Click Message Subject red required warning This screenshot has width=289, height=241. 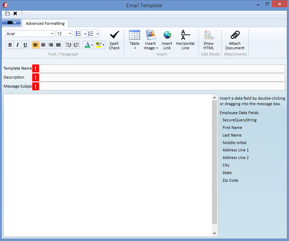click(35, 86)
